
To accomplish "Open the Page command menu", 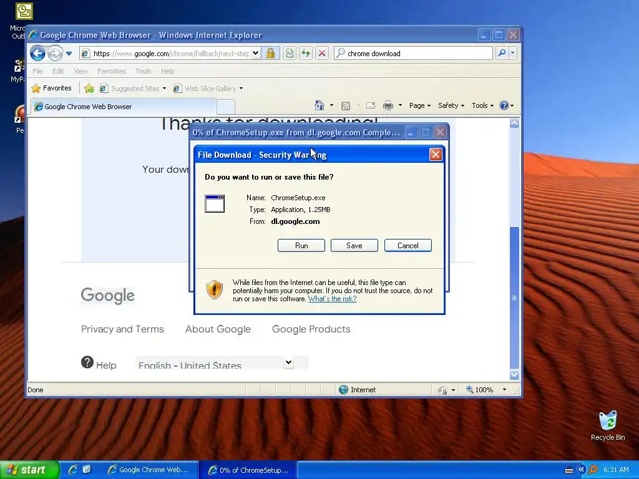I will (420, 105).
